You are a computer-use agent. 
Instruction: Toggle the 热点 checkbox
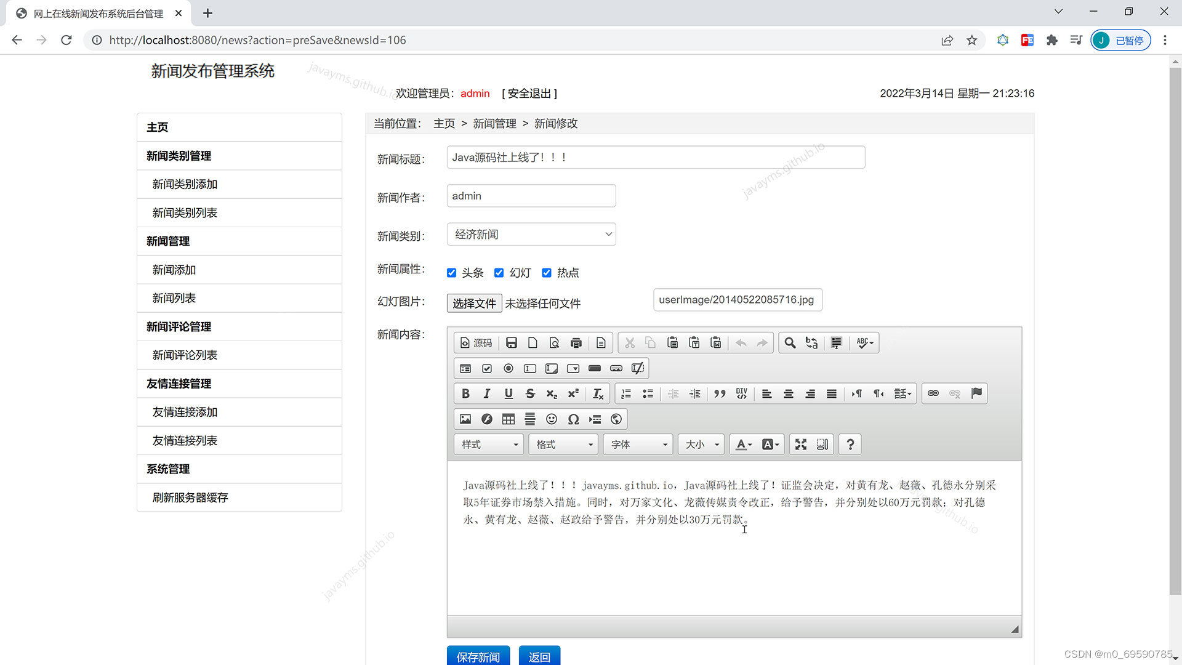pyautogui.click(x=547, y=273)
